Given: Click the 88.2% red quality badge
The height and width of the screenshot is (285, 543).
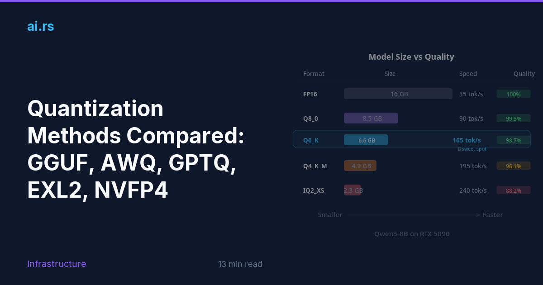Looking at the screenshot, I should point(514,190).
